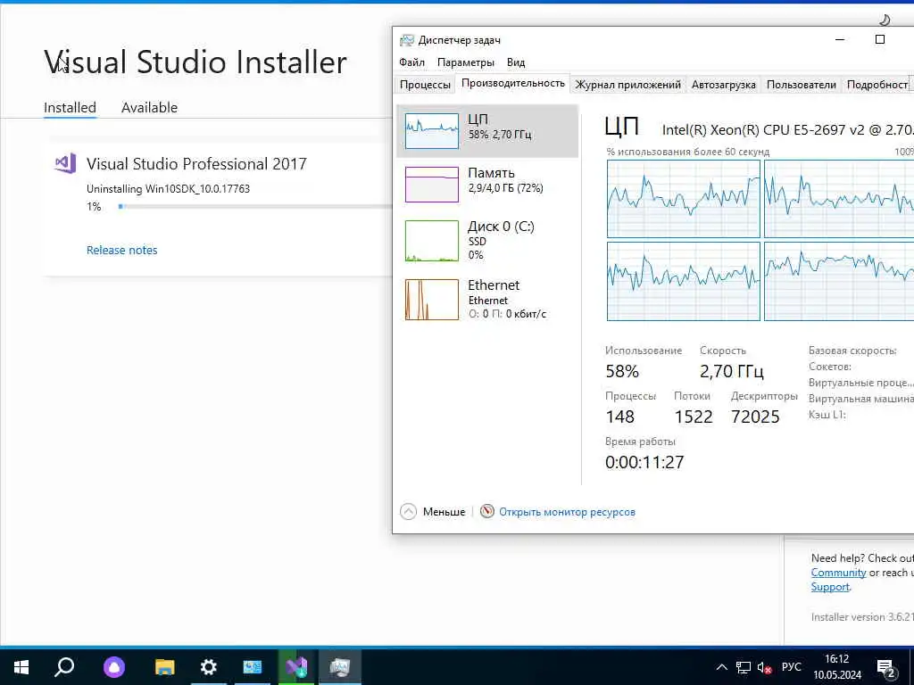This screenshot has height=685, width=914.
Task: Click Потоки value 1522
Action: (x=693, y=417)
